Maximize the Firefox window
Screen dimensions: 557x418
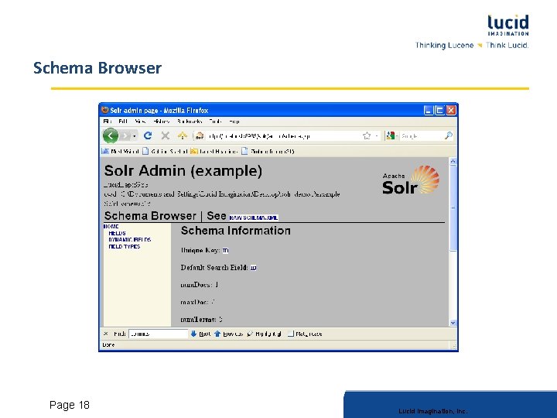pos(439,110)
